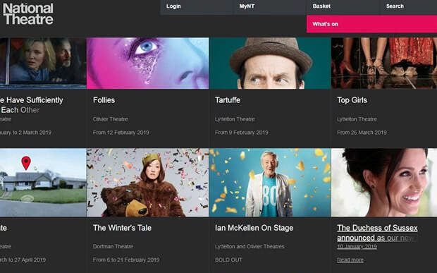Open the Tartuffe title link
The image size is (437, 273).
click(228, 100)
